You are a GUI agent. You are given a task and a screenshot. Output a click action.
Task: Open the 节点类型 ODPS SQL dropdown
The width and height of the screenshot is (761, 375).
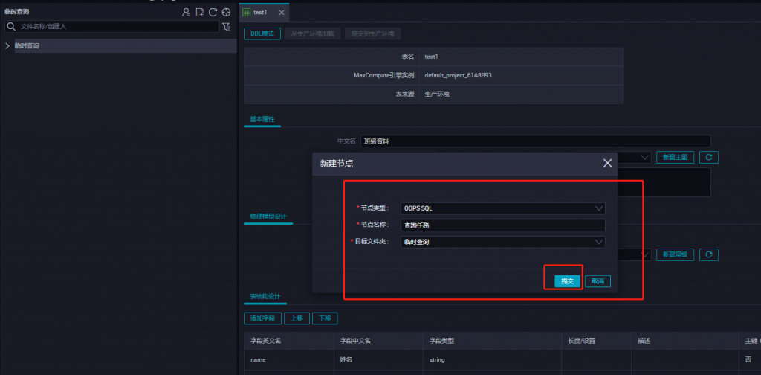(x=503, y=208)
